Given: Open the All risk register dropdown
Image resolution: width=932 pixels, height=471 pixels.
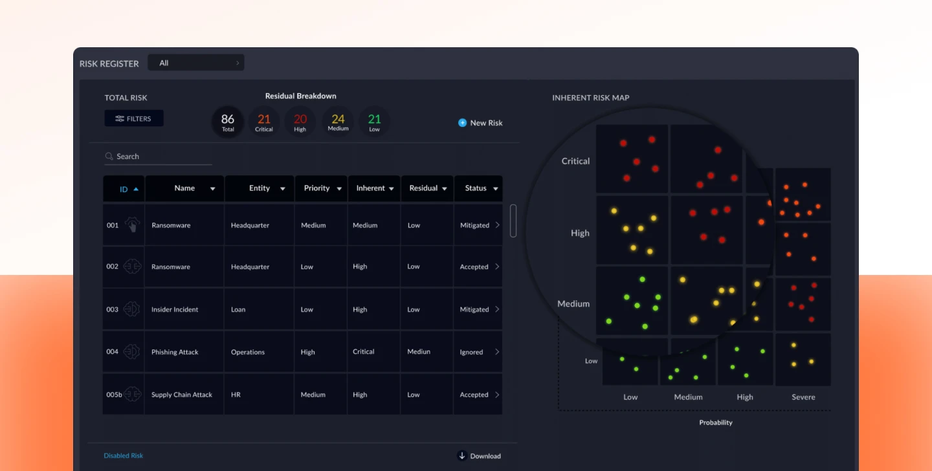Looking at the screenshot, I should (x=196, y=63).
